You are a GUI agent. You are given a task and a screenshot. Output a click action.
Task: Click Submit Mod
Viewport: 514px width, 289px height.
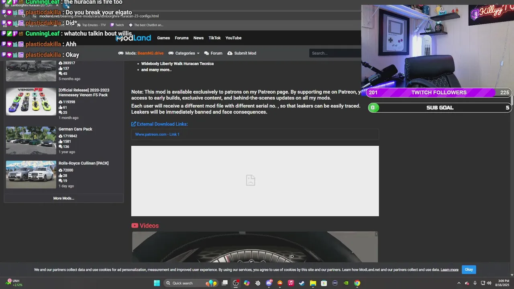point(242,53)
